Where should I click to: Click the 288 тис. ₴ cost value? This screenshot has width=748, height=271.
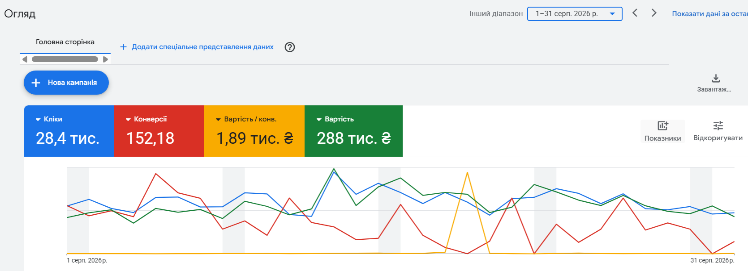(x=354, y=138)
